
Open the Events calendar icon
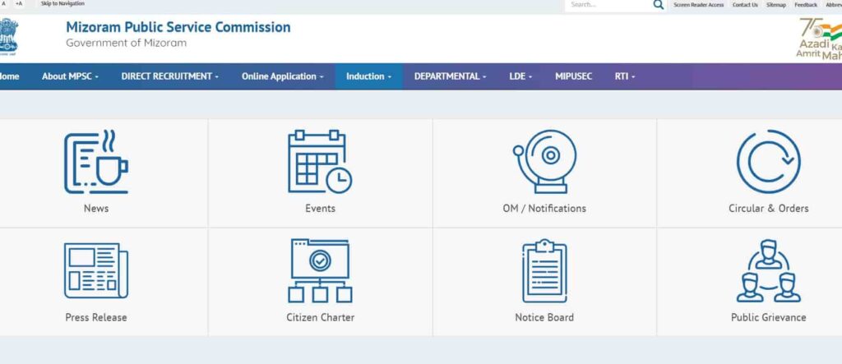tap(320, 162)
